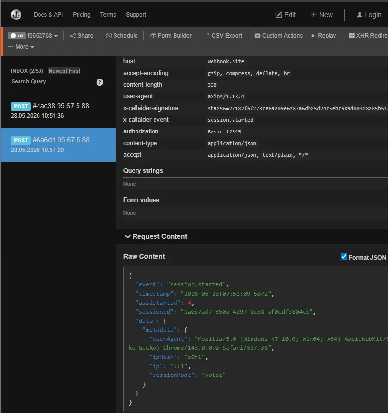Open the Form Builder
Screen dimensions: 388x413
(171, 36)
